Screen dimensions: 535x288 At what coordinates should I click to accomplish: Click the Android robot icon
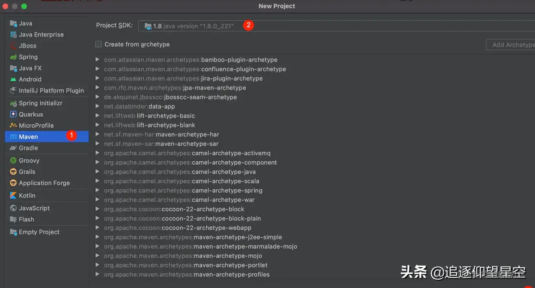point(13,80)
